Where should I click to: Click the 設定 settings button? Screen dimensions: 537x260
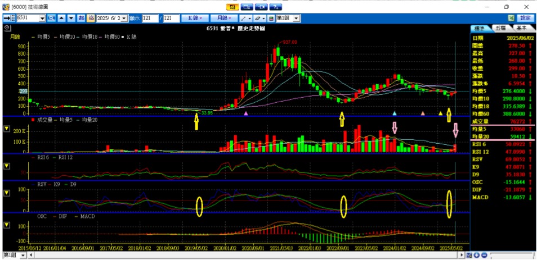(x=525, y=18)
